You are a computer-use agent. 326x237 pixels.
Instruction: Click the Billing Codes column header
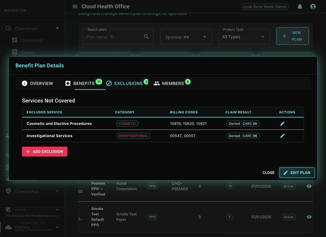pos(184,112)
